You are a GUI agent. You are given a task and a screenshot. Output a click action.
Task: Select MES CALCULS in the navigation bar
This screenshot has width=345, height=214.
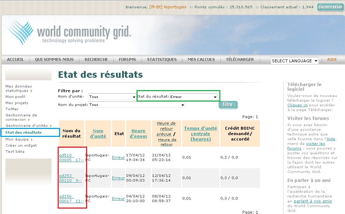[201, 59]
